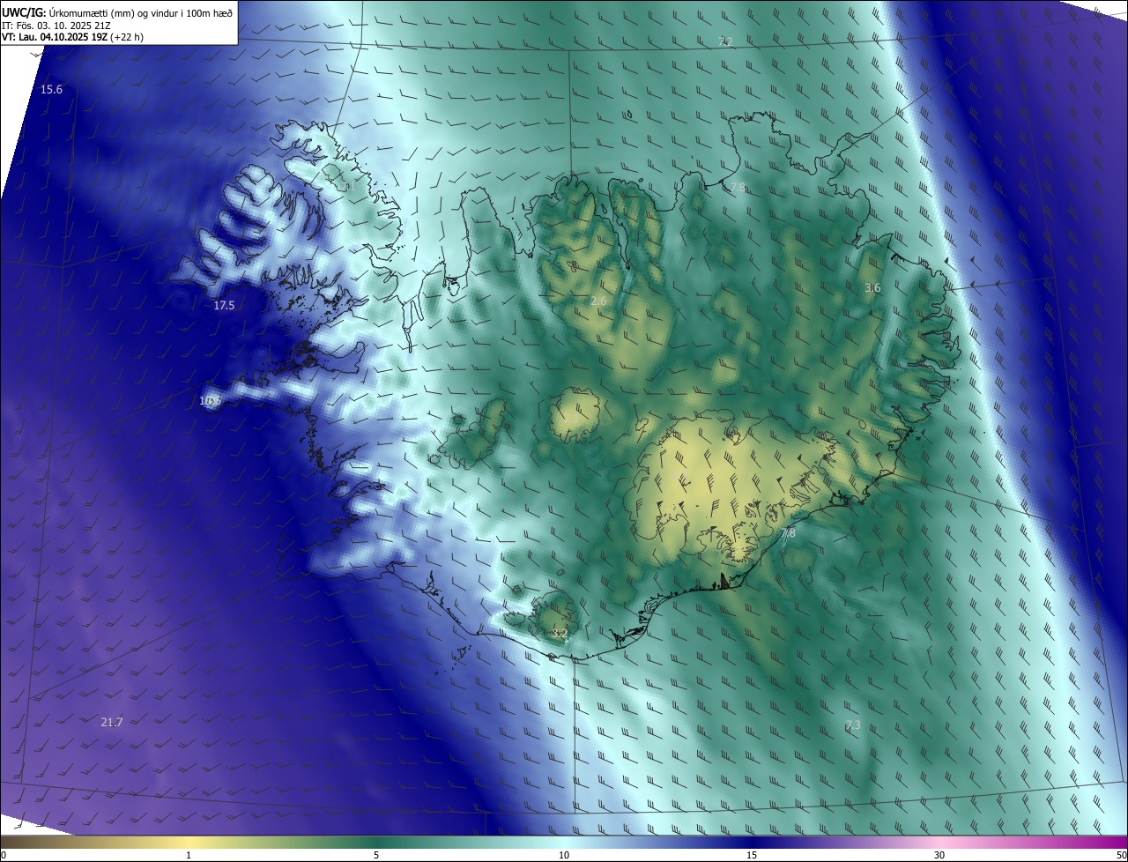This screenshot has height=862, width=1128.
Task: Click the colorbar tick label 1
Action: 189,855
